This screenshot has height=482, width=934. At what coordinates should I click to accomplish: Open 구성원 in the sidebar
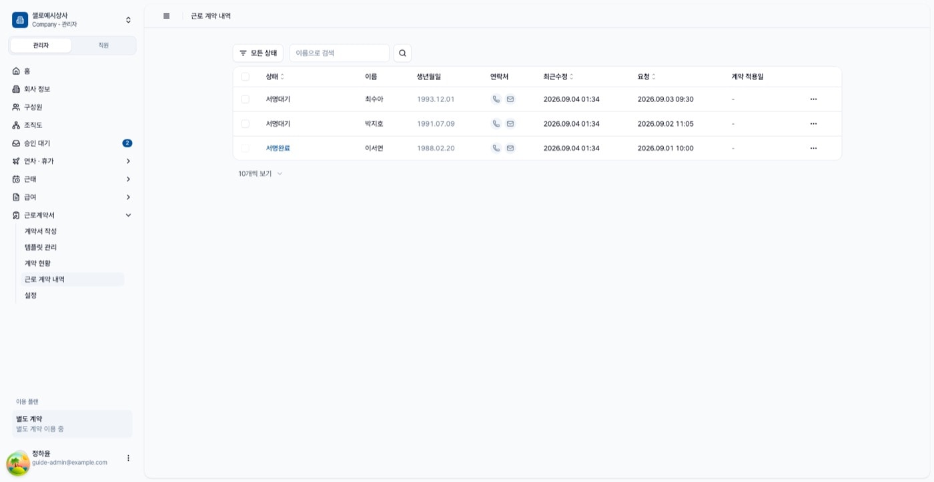point(72,107)
